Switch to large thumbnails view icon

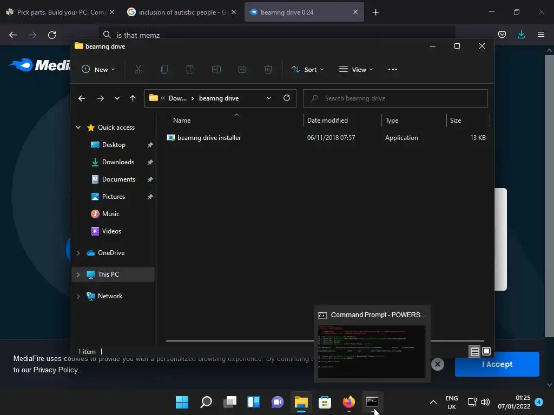[x=486, y=351]
